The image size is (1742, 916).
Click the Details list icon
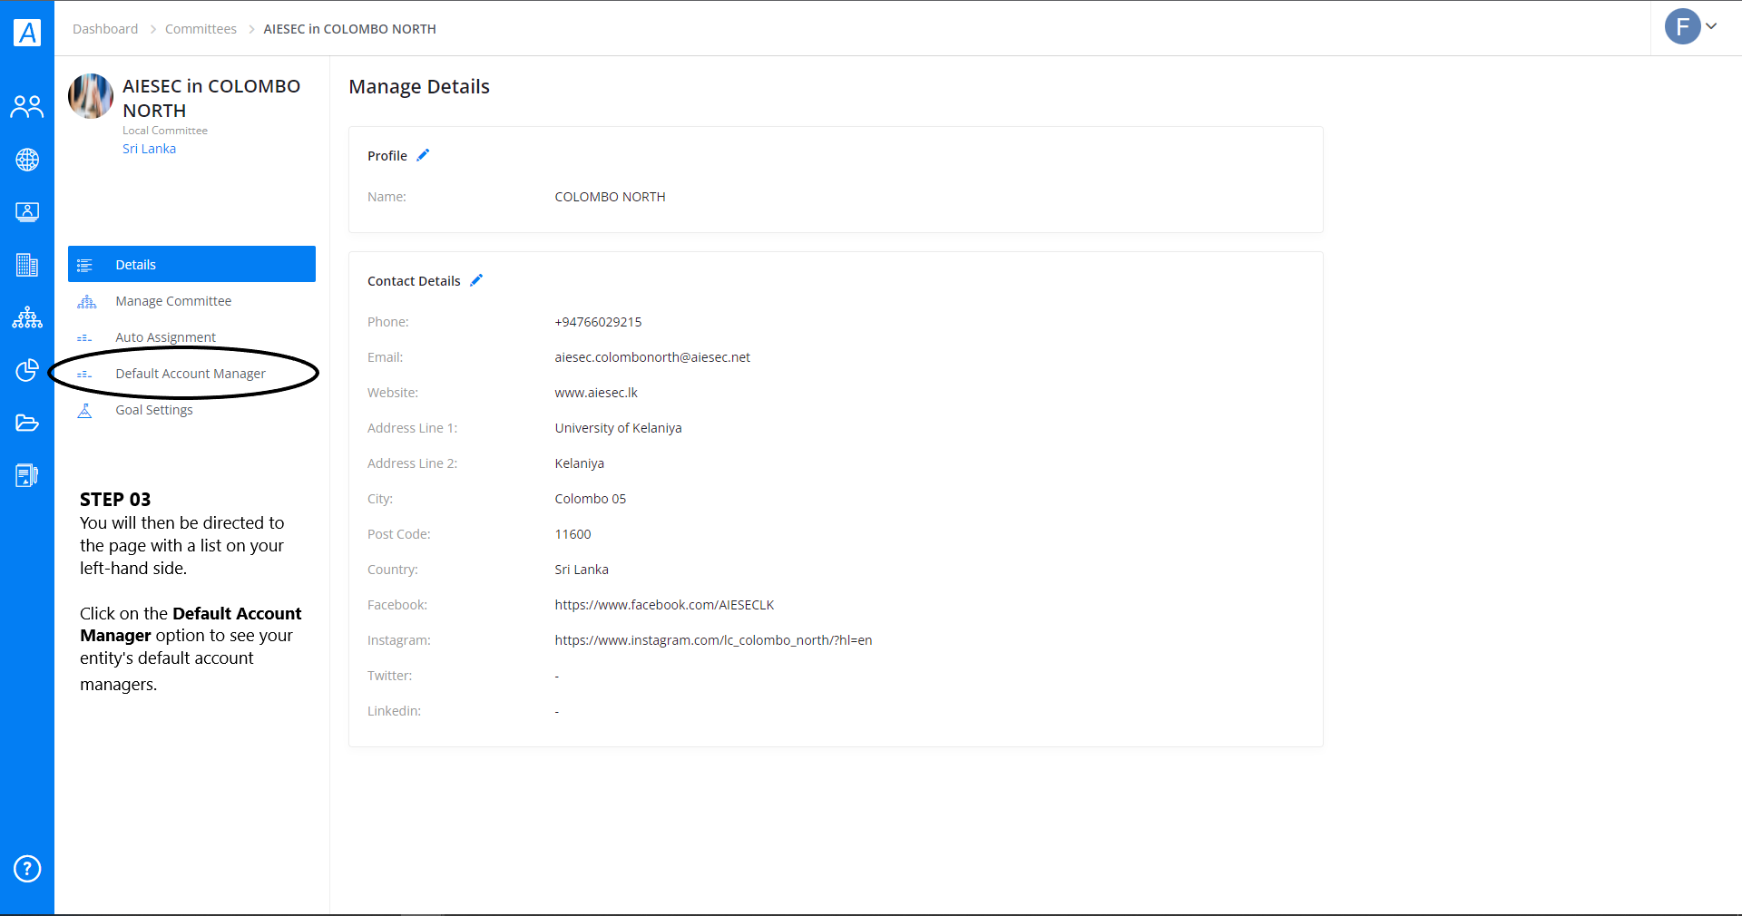pos(85,265)
